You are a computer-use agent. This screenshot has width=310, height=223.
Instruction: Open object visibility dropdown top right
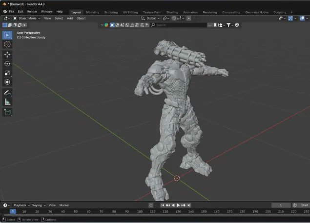pyautogui.click(x=282, y=19)
